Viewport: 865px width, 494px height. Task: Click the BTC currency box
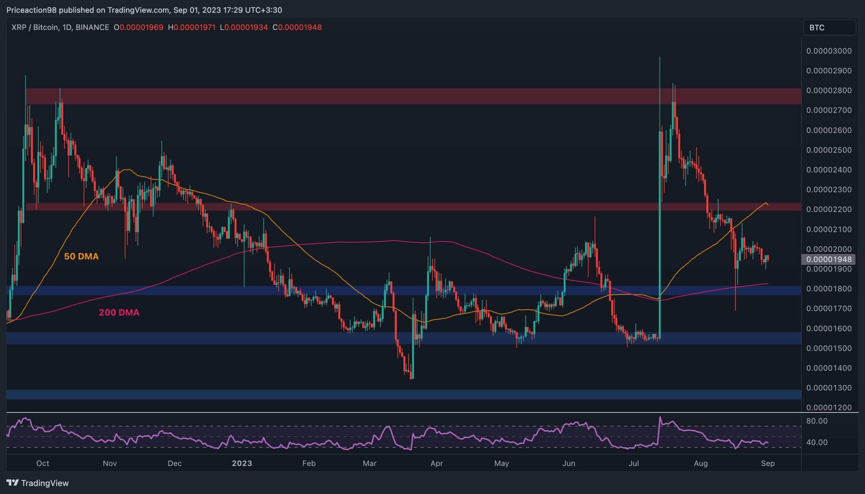(829, 27)
